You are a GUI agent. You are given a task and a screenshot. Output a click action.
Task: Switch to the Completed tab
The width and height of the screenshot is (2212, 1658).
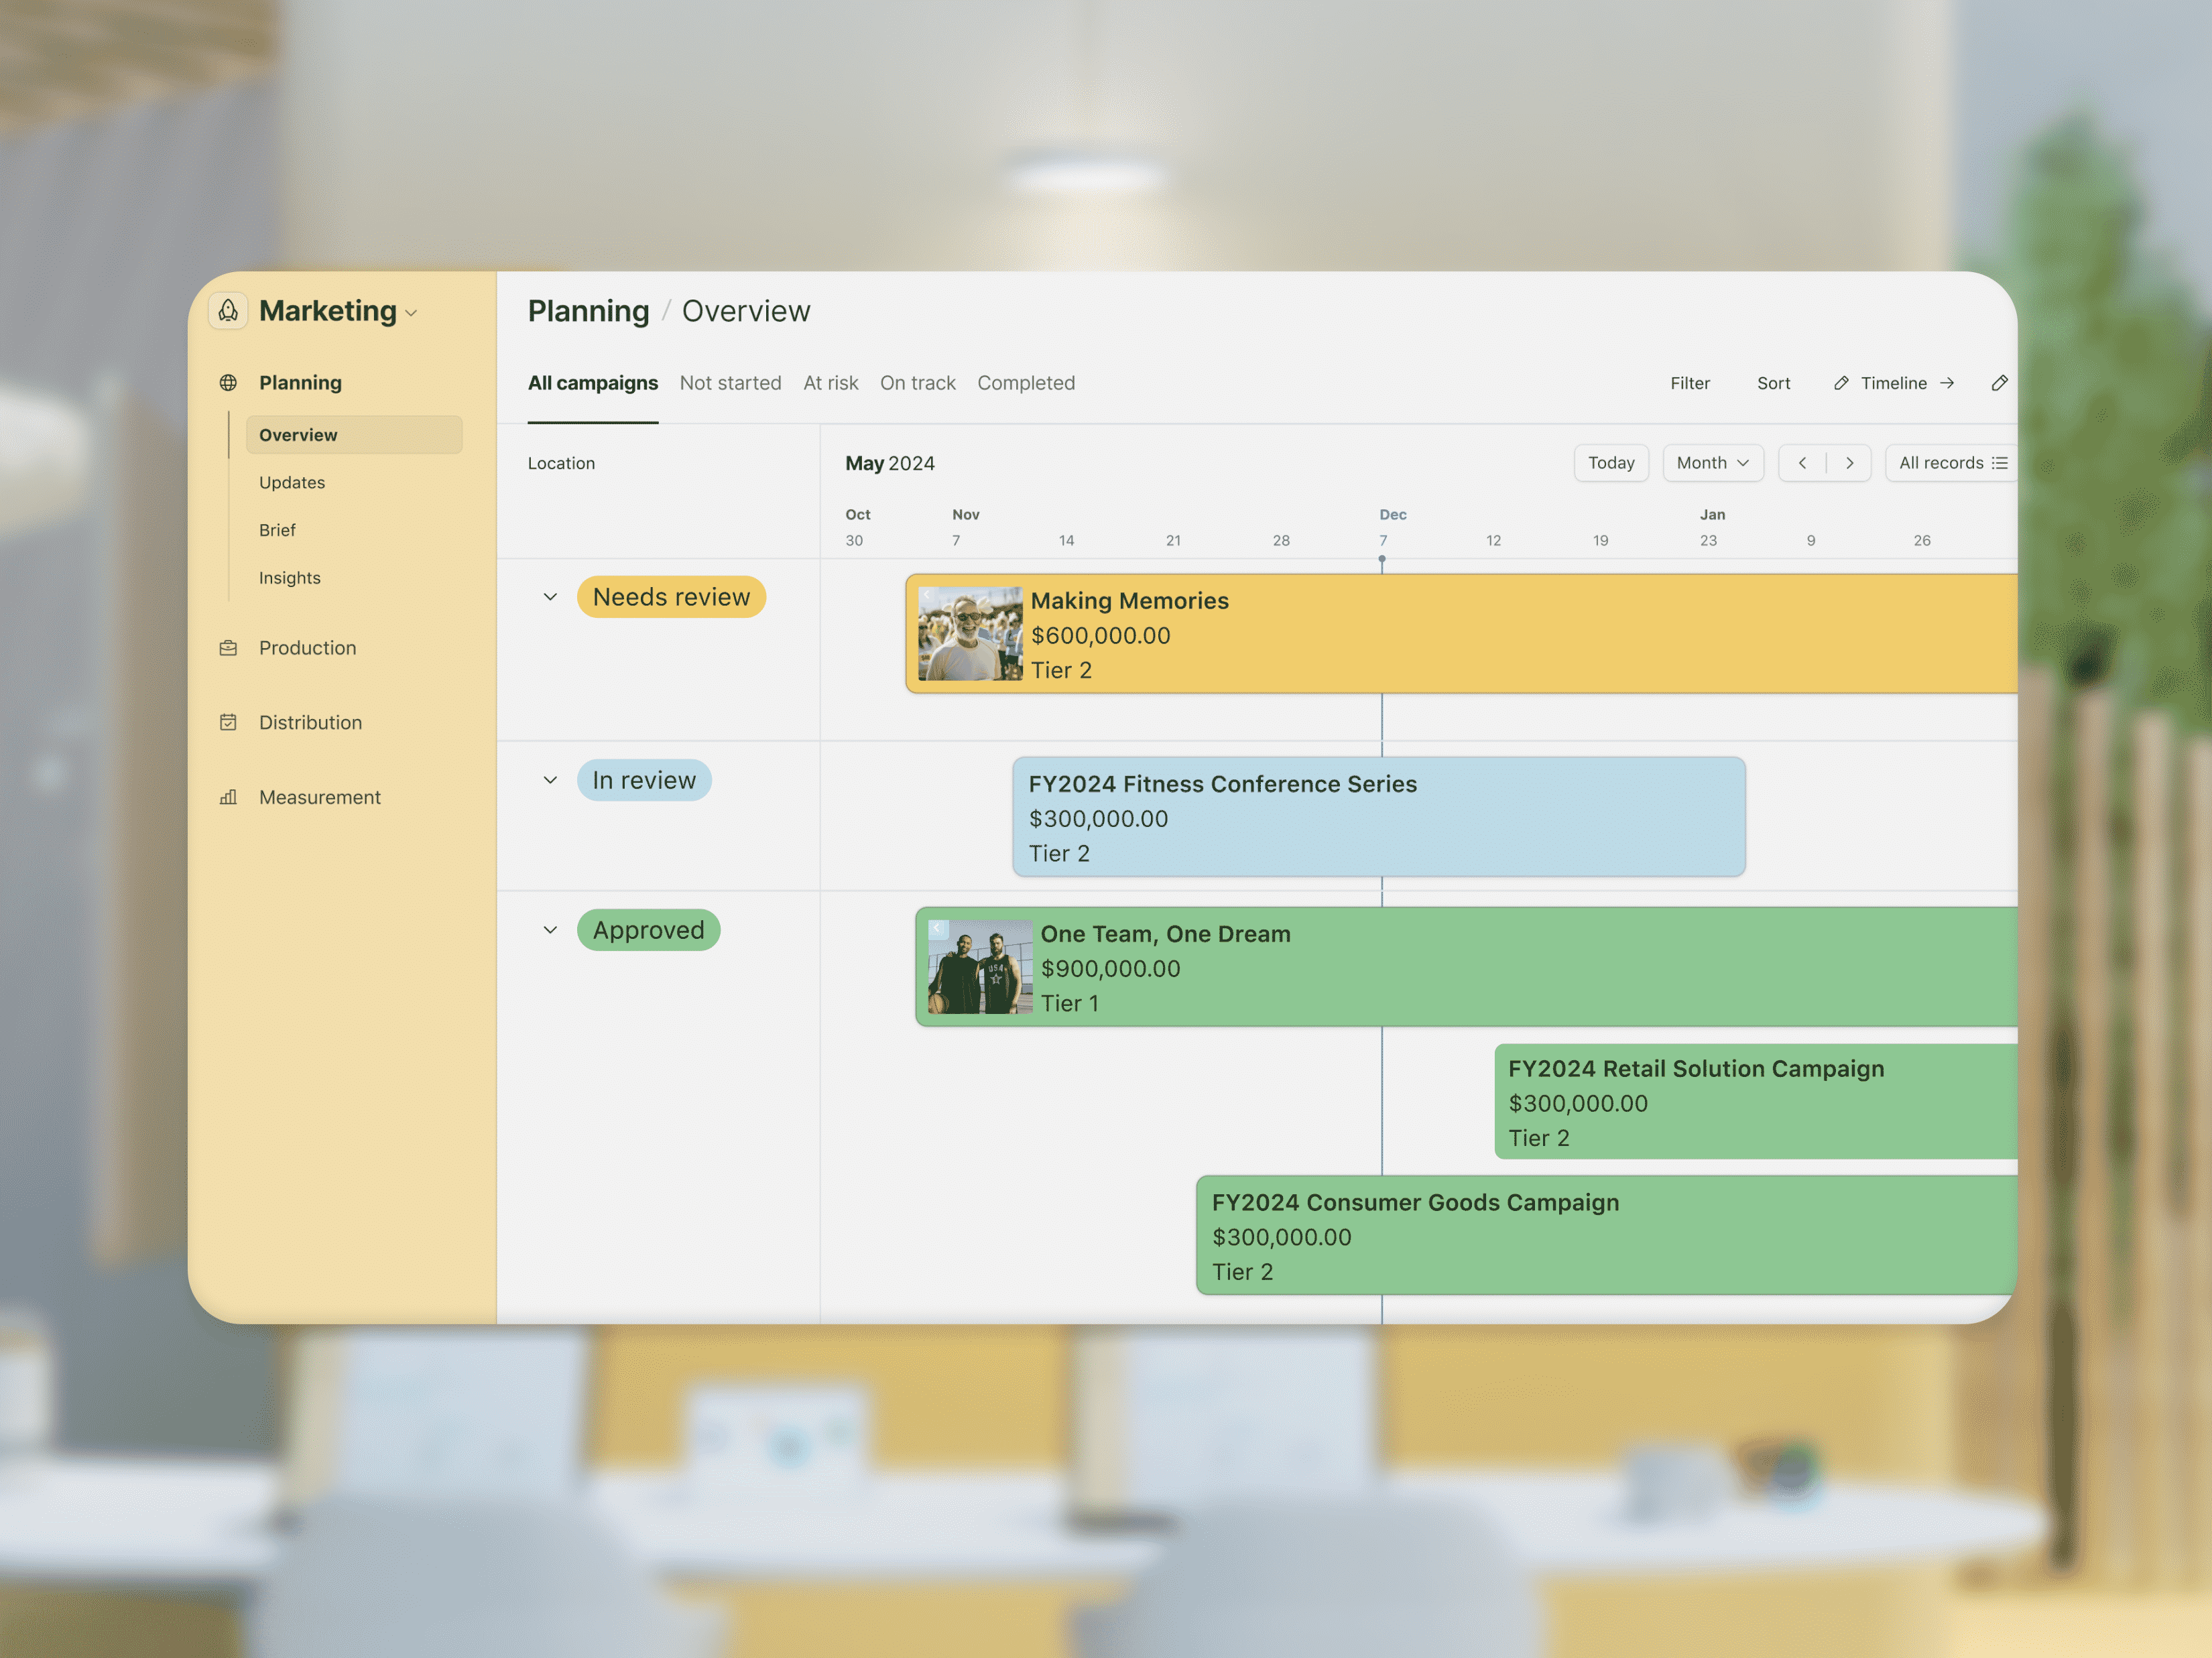pyautogui.click(x=1026, y=383)
